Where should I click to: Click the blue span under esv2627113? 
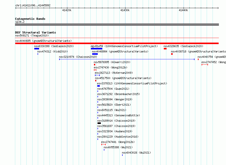click(97, 75)
